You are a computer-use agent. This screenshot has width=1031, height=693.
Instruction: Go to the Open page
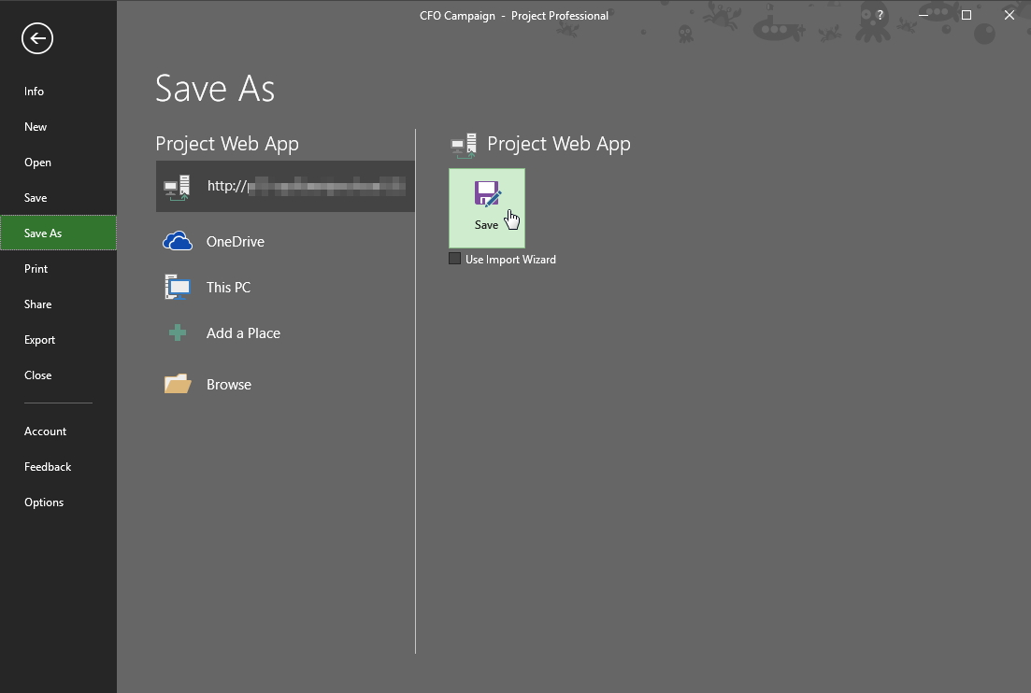59,163
